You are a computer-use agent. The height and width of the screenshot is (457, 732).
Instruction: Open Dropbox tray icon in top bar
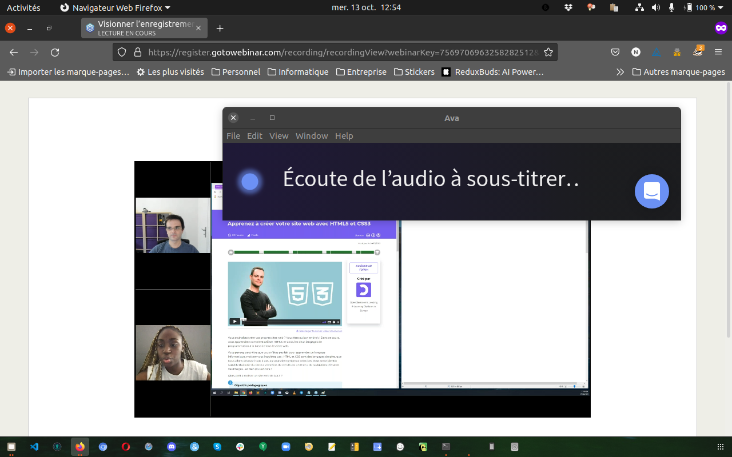point(568,8)
